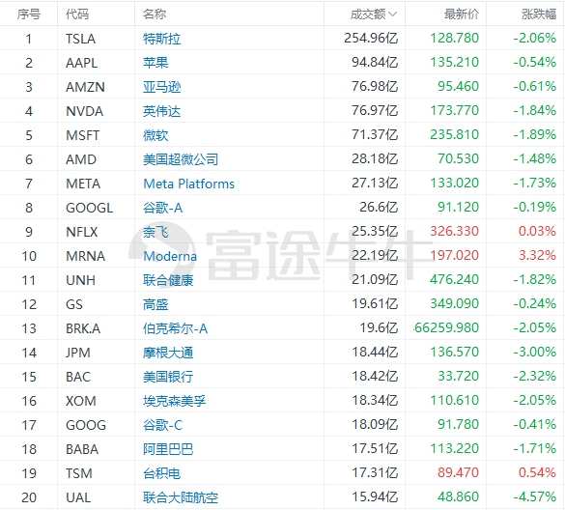Click the 序号 column header

point(29,14)
